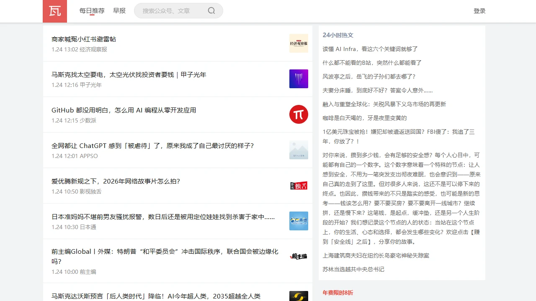This screenshot has height=301, width=536.
Task: Click the purple 甲子光年 logo
Action: coord(299,79)
